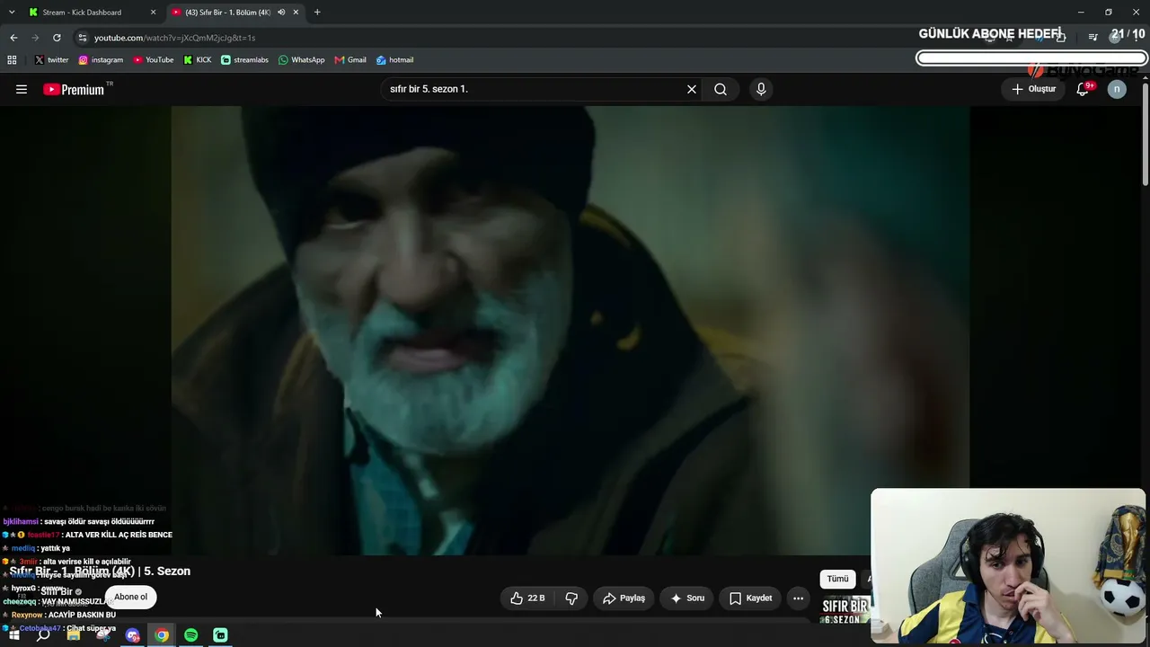Save the video with Kaydet
The image size is (1150, 647).
click(x=750, y=598)
